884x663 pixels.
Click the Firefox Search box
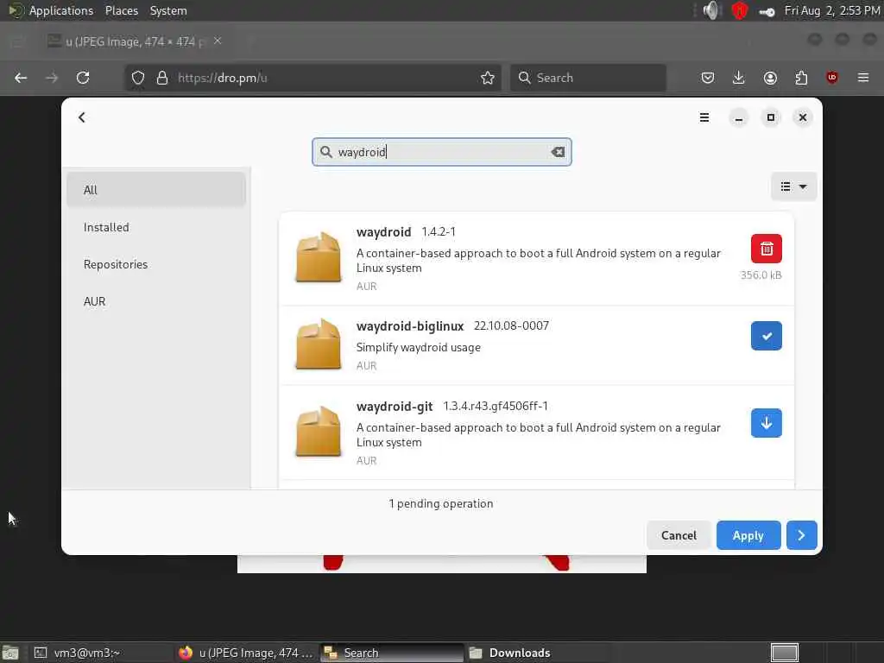(588, 78)
